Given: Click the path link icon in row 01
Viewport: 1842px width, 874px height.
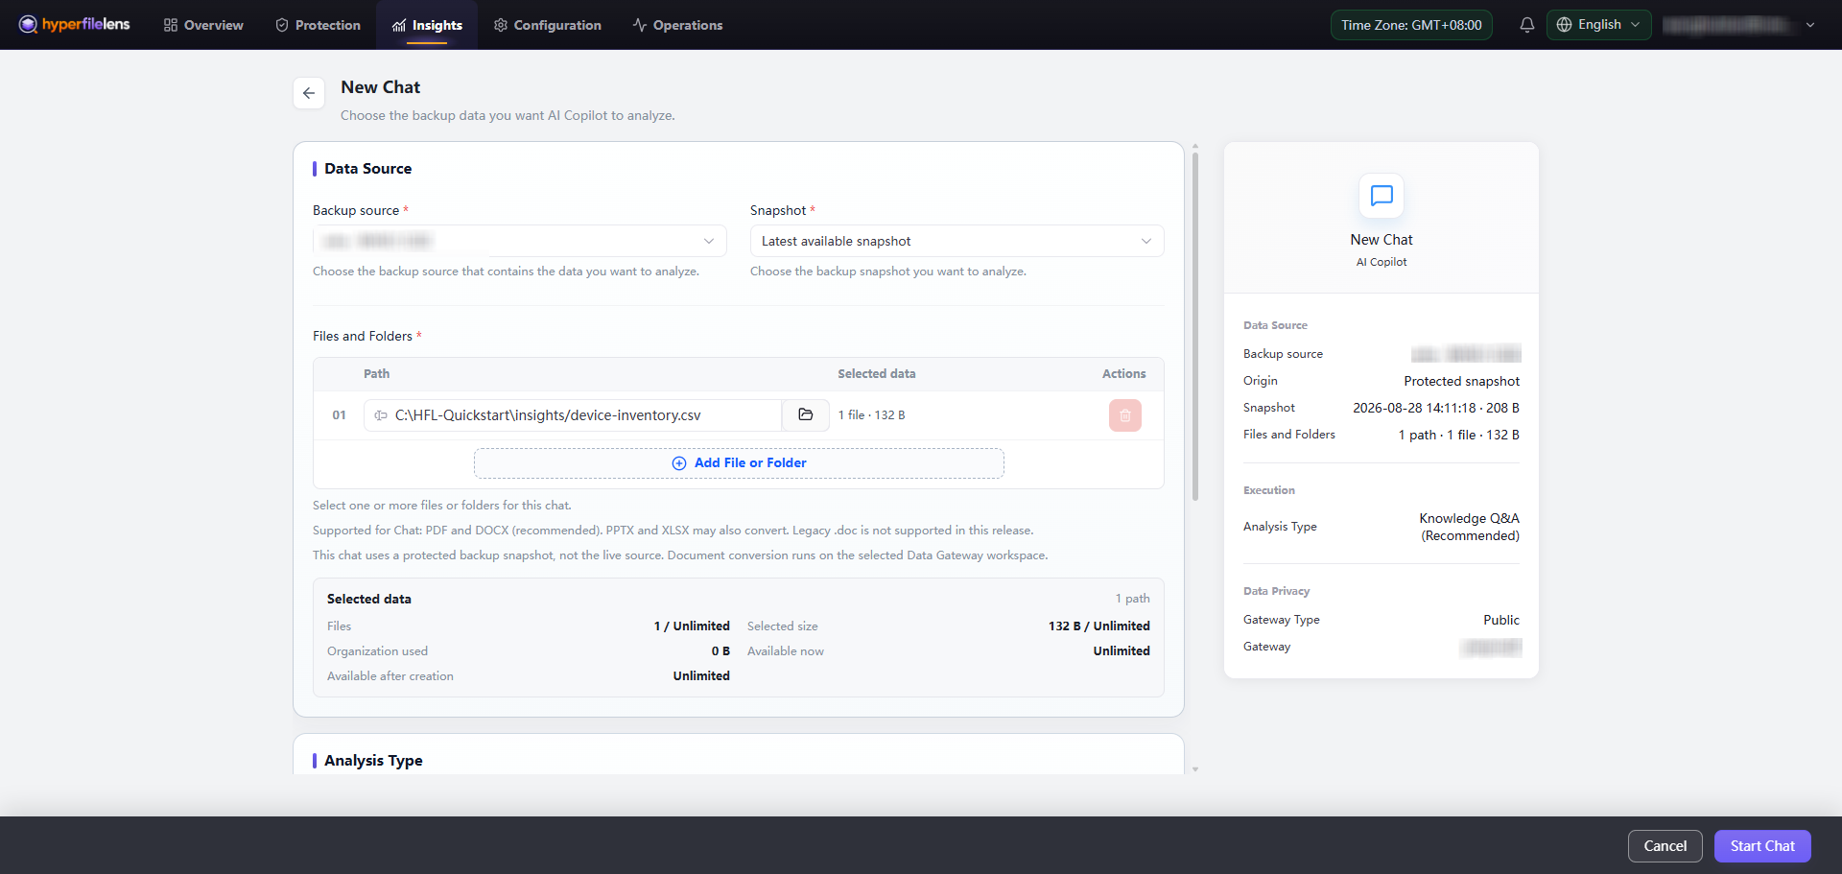Looking at the screenshot, I should coord(381,415).
